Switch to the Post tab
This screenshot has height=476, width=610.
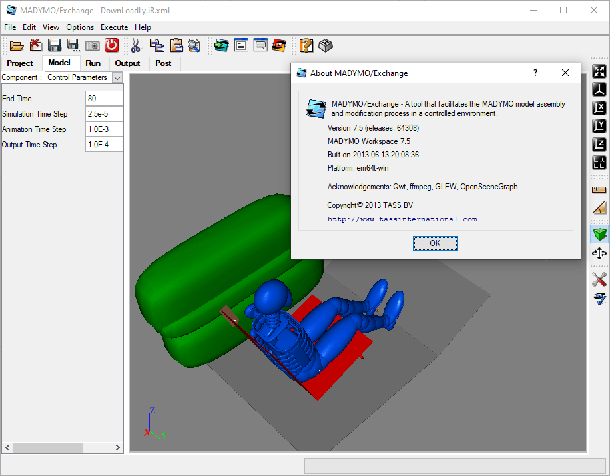point(164,63)
